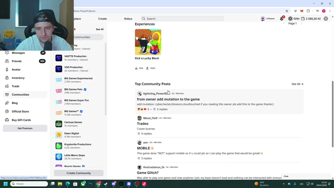This screenshot has width=334, height=188.
Task: Click the Buy Gift Cards sidebar icon
Action: click(7, 120)
